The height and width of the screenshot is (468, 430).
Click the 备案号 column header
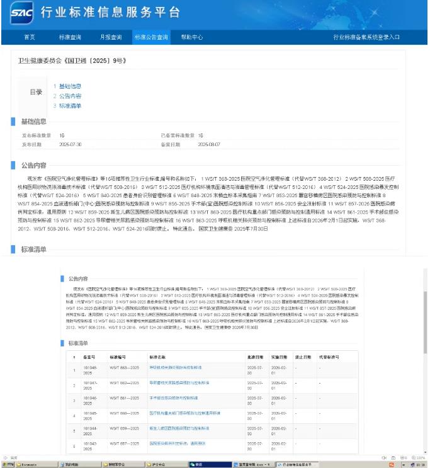click(x=89, y=356)
